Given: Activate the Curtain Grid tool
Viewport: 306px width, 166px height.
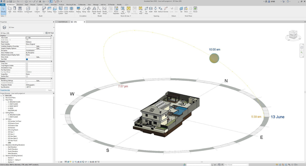Looking at the screenshot, I should pos(66,10).
